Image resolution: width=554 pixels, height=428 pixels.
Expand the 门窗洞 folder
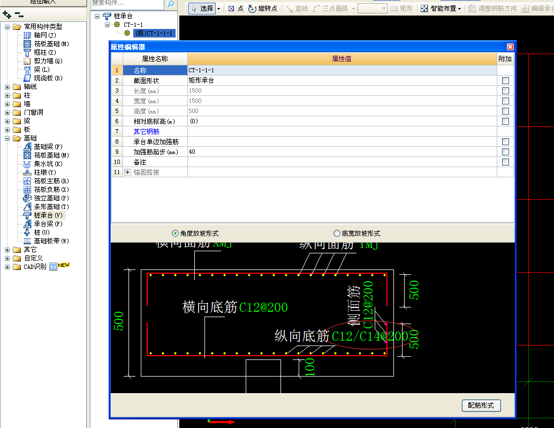point(7,112)
